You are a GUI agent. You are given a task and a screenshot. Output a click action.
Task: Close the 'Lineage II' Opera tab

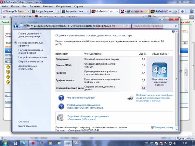(28, 11)
